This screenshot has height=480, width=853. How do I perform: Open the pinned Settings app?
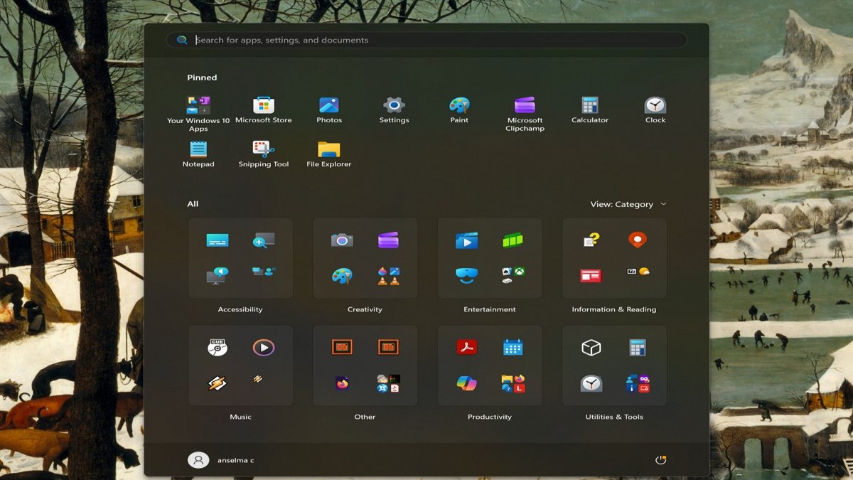(394, 110)
